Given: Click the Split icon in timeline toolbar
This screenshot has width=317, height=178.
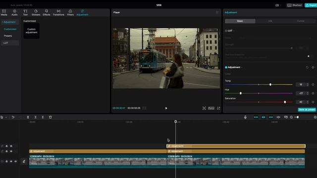Looking at the screenshot, I should [x=28, y=117].
